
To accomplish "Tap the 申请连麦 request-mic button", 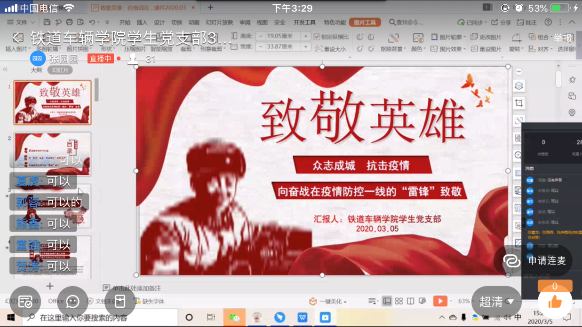I will coord(534,260).
